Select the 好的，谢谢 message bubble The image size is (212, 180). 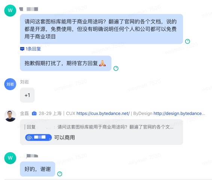(38, 169)
